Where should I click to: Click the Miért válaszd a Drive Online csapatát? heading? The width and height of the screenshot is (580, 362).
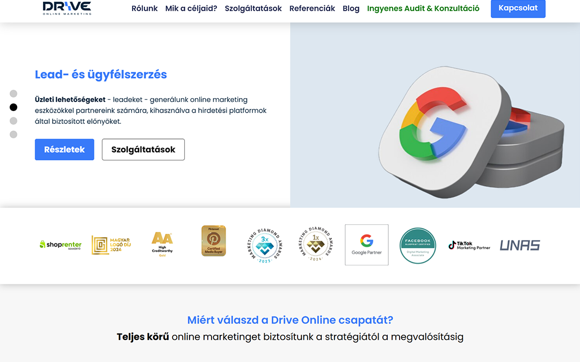click(290, 320)
